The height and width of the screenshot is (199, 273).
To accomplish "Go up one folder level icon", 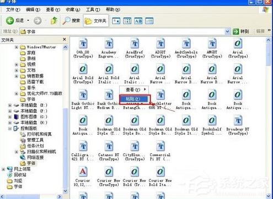I will click(x=54, y=20).
